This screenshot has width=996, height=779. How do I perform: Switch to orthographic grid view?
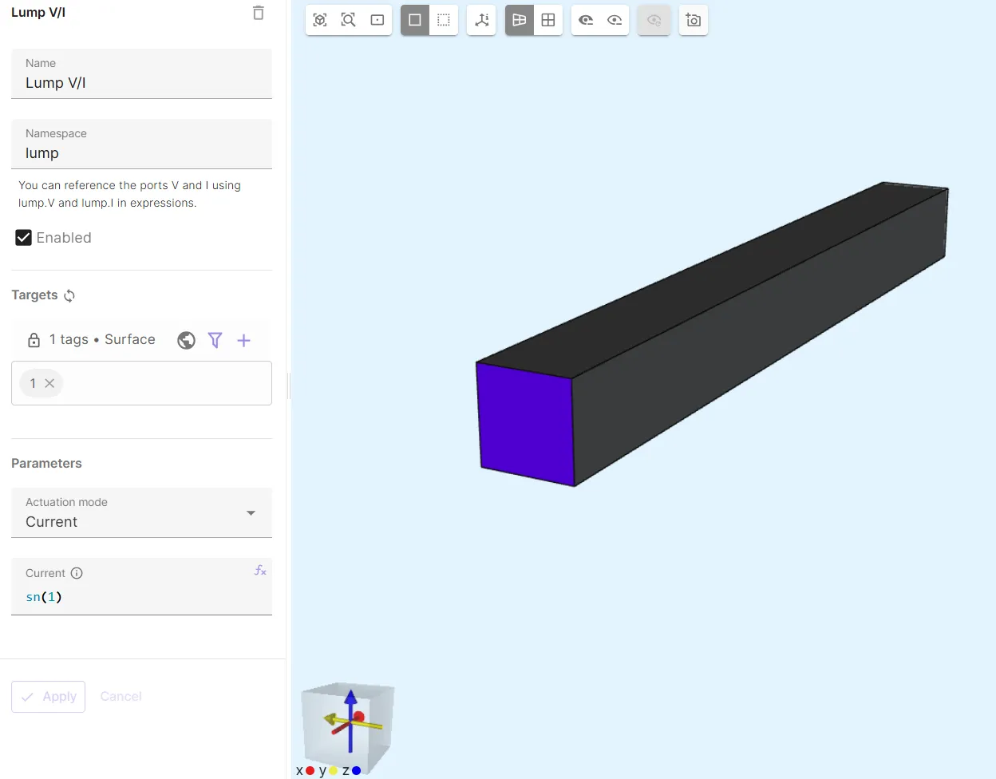pyautogui.click(x=548, y=20)
